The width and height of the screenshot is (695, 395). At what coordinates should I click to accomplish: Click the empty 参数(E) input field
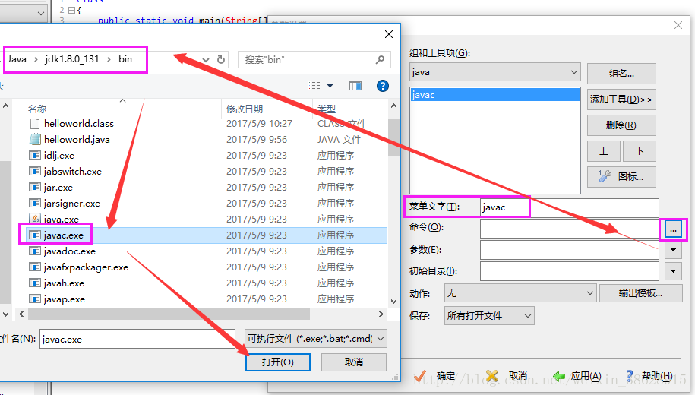point(569,250)
